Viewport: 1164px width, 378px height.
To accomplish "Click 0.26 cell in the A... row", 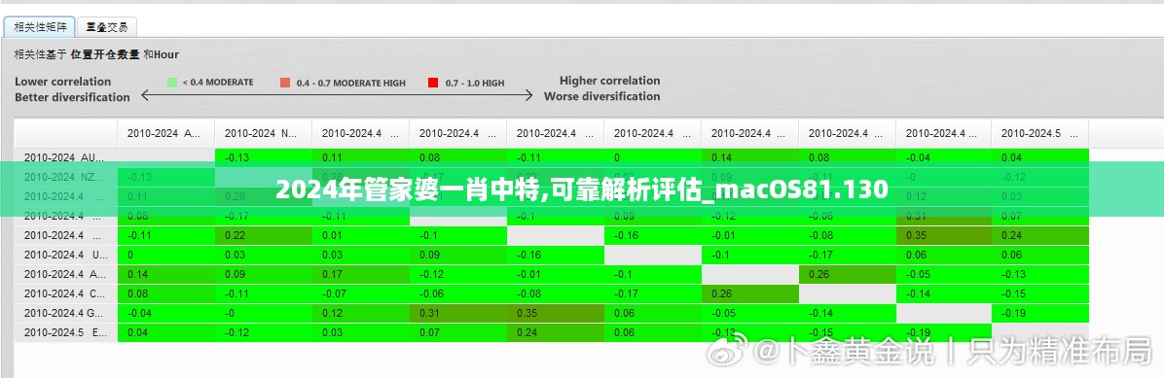I will pyautogui.click(x=847, y=273).
